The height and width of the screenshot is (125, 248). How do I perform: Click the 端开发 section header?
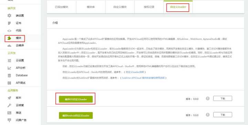click(x=12, y=8)
